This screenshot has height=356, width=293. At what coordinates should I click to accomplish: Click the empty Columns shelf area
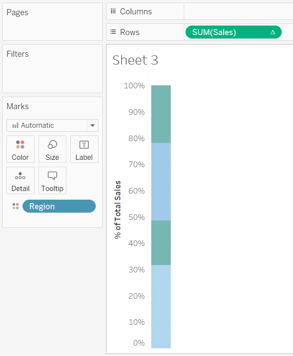[x=238, y=11]
